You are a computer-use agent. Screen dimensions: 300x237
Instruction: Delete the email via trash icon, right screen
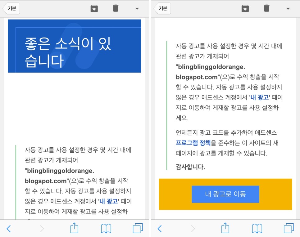coord(266,8)
